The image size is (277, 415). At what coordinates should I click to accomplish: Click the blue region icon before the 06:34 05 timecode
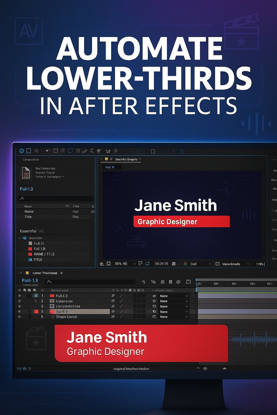148,264
